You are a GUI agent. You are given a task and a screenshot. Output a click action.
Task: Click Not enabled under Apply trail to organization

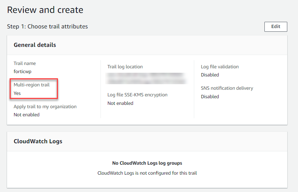point(27,115)
